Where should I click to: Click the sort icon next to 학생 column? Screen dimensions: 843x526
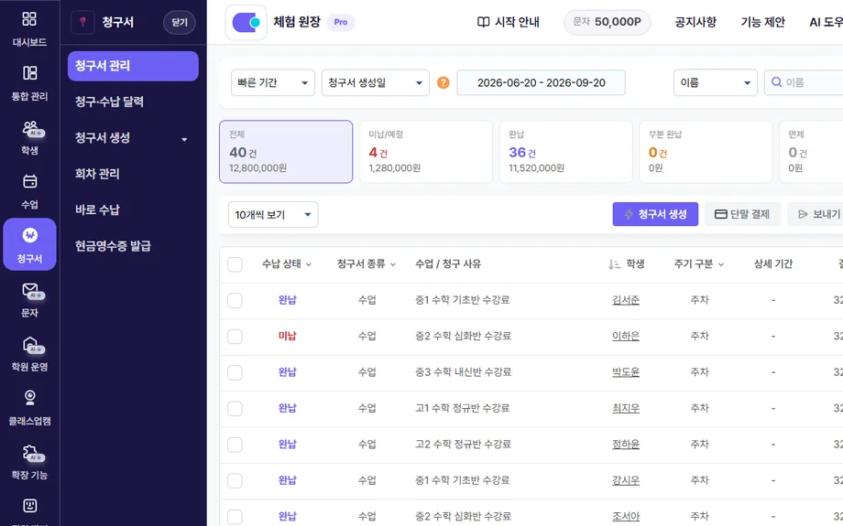(x=614, y=264)
